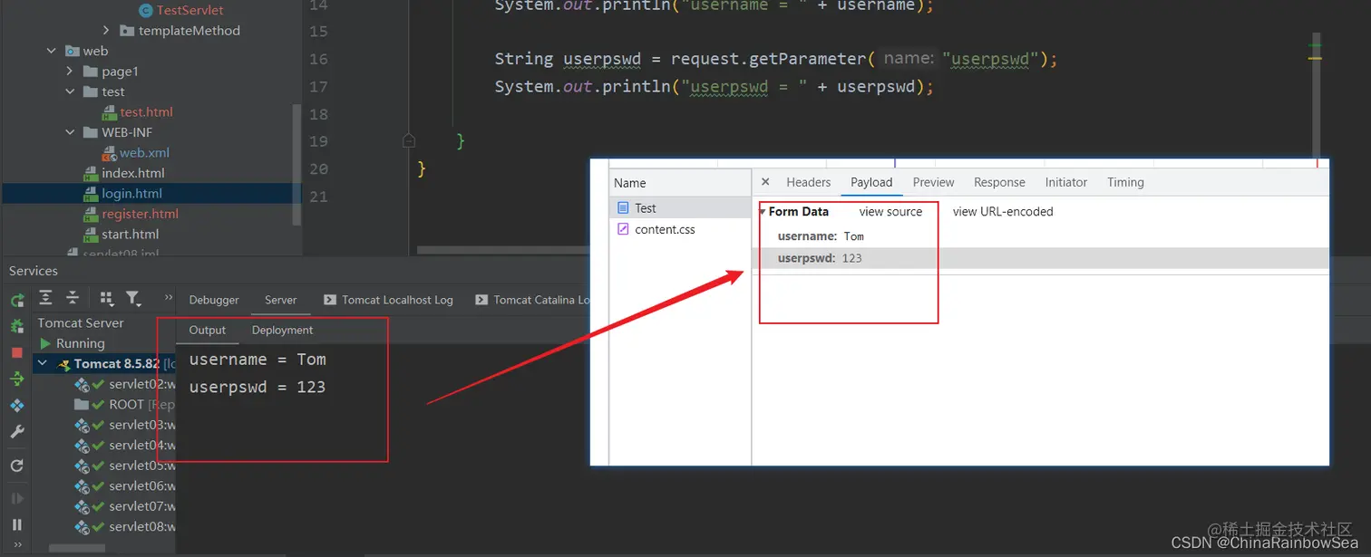Select register.html in project tree
The width and height of the screenshot is (1371, 557).
(140, 214)
